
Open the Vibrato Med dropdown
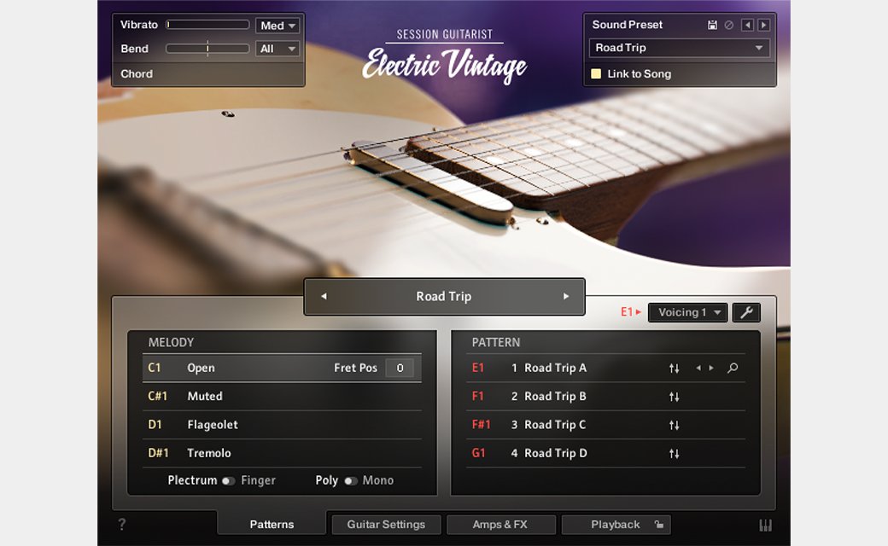tap(277, 26)
